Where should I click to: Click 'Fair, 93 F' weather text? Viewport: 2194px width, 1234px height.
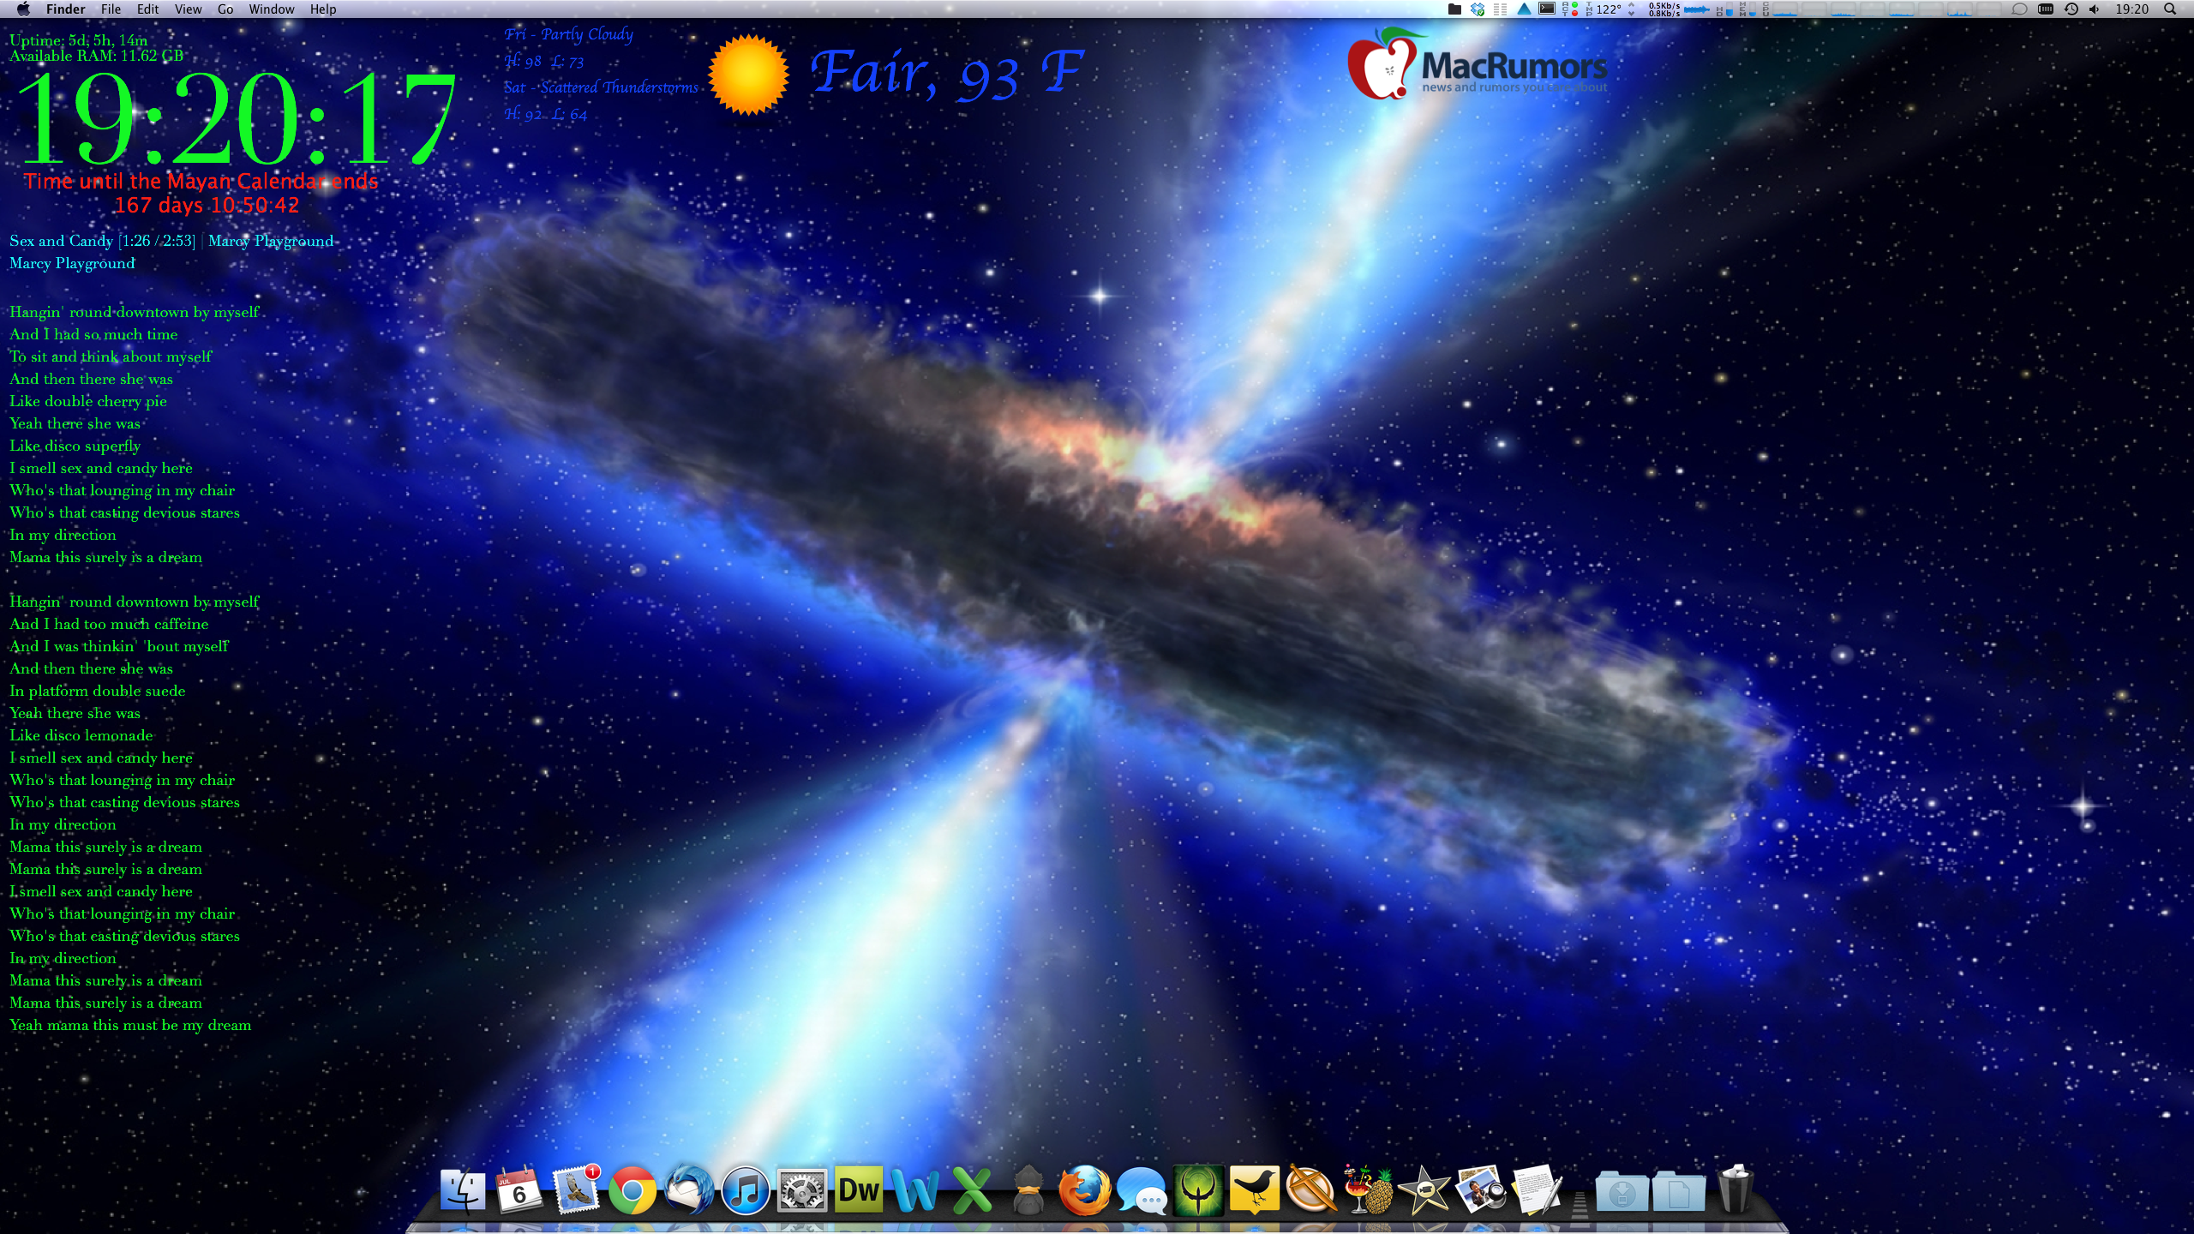[948, 74]
